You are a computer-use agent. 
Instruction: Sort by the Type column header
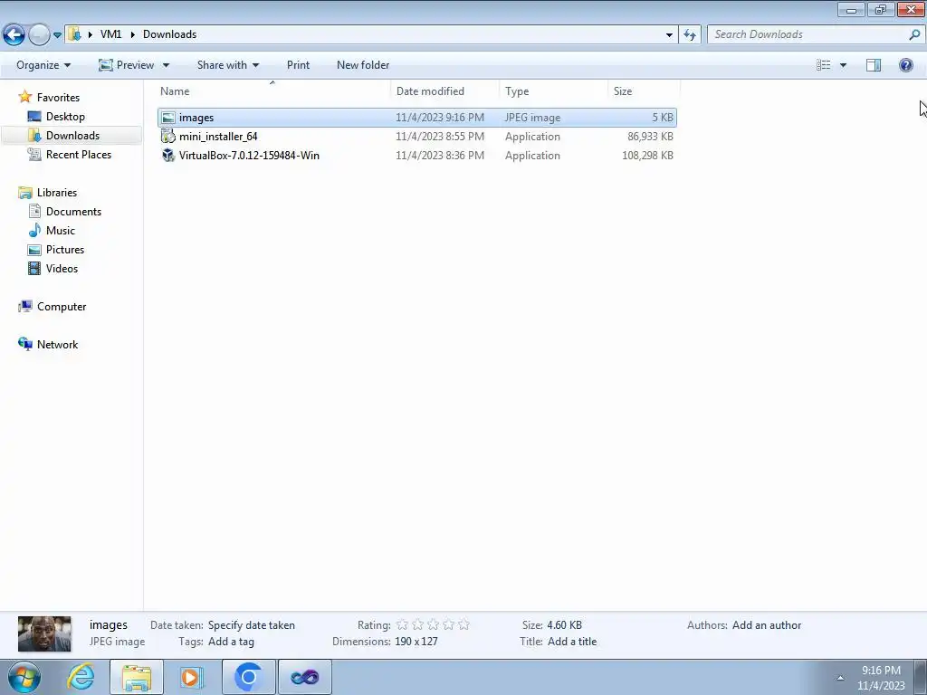click(553, 91)
